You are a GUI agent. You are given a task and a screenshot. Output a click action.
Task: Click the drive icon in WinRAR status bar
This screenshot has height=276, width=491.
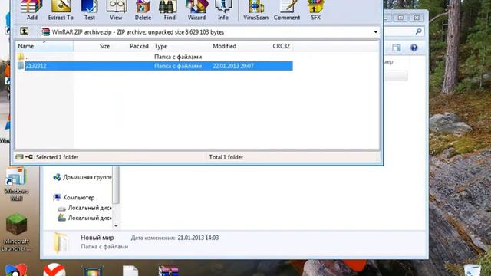(x=19, y=156)
